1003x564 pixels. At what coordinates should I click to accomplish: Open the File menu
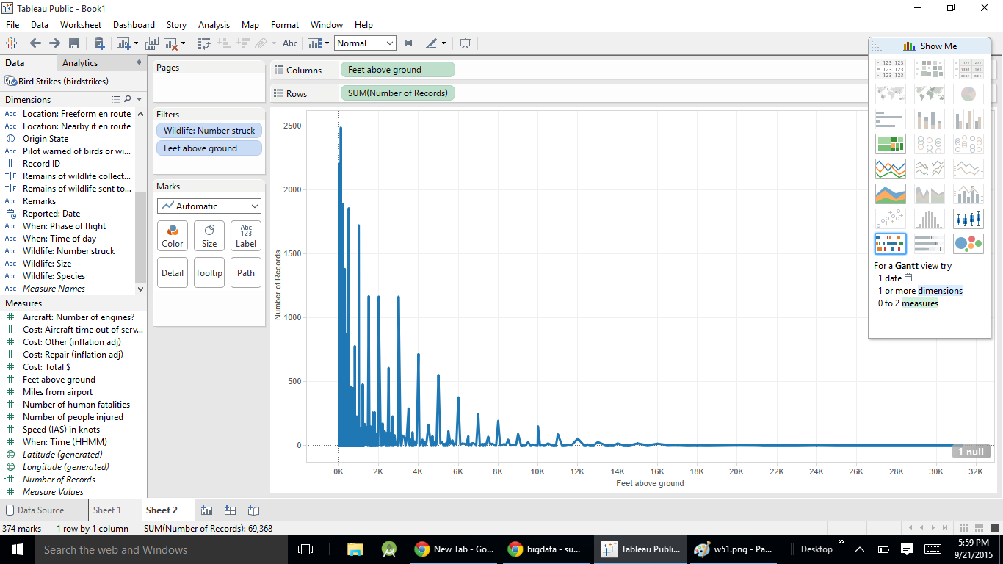12,24
